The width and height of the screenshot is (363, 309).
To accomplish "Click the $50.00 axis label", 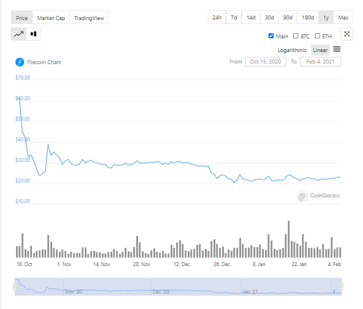I will click(22, 119).
